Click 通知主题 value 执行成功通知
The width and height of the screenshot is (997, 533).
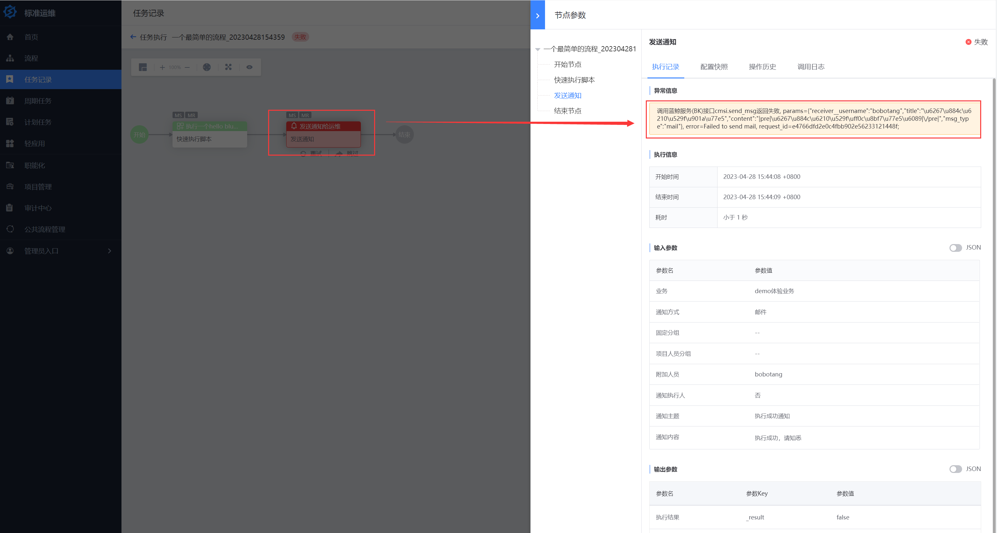(x=772, y=416)
